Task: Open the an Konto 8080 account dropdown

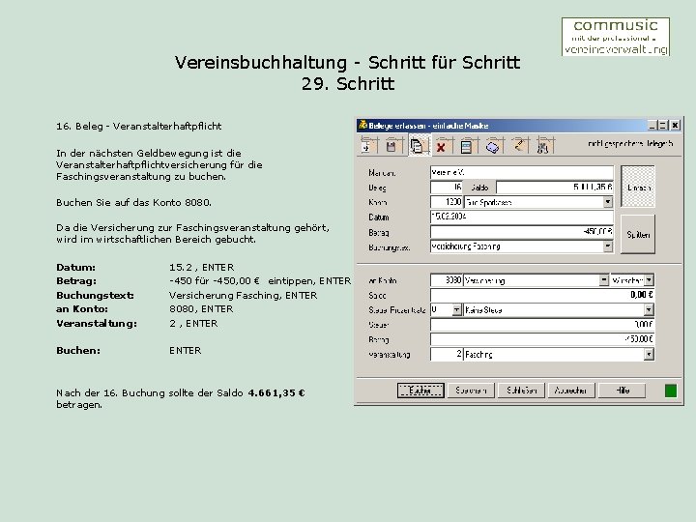Action: coord(603,280)
